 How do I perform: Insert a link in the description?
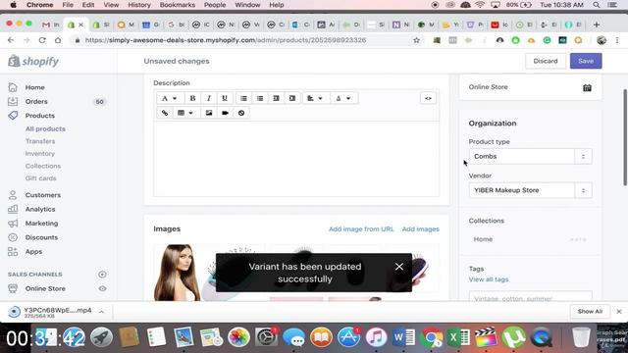[165, 113]
